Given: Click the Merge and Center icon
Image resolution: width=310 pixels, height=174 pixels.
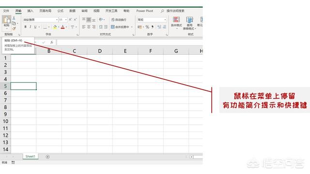Looking at the screenshot, I should (x=113, y=27).
